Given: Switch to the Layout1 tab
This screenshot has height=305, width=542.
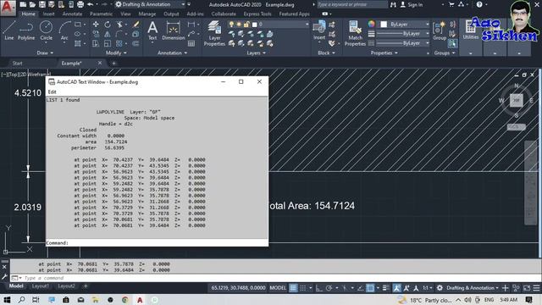Looking at the screenshot, I should pyautogui.click(x=40, y=286).
